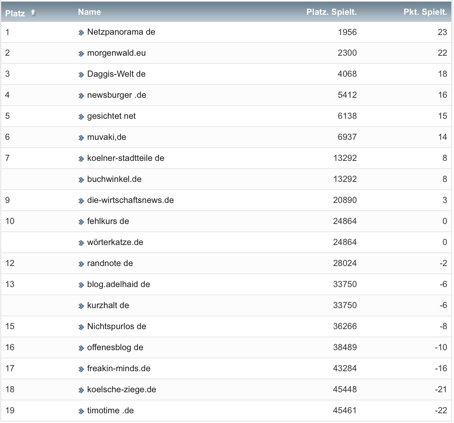Click the arrow icon beside buchwinkel.de
Image resolution: width=454 pixels, height=423 pixels.
(81, 180)
